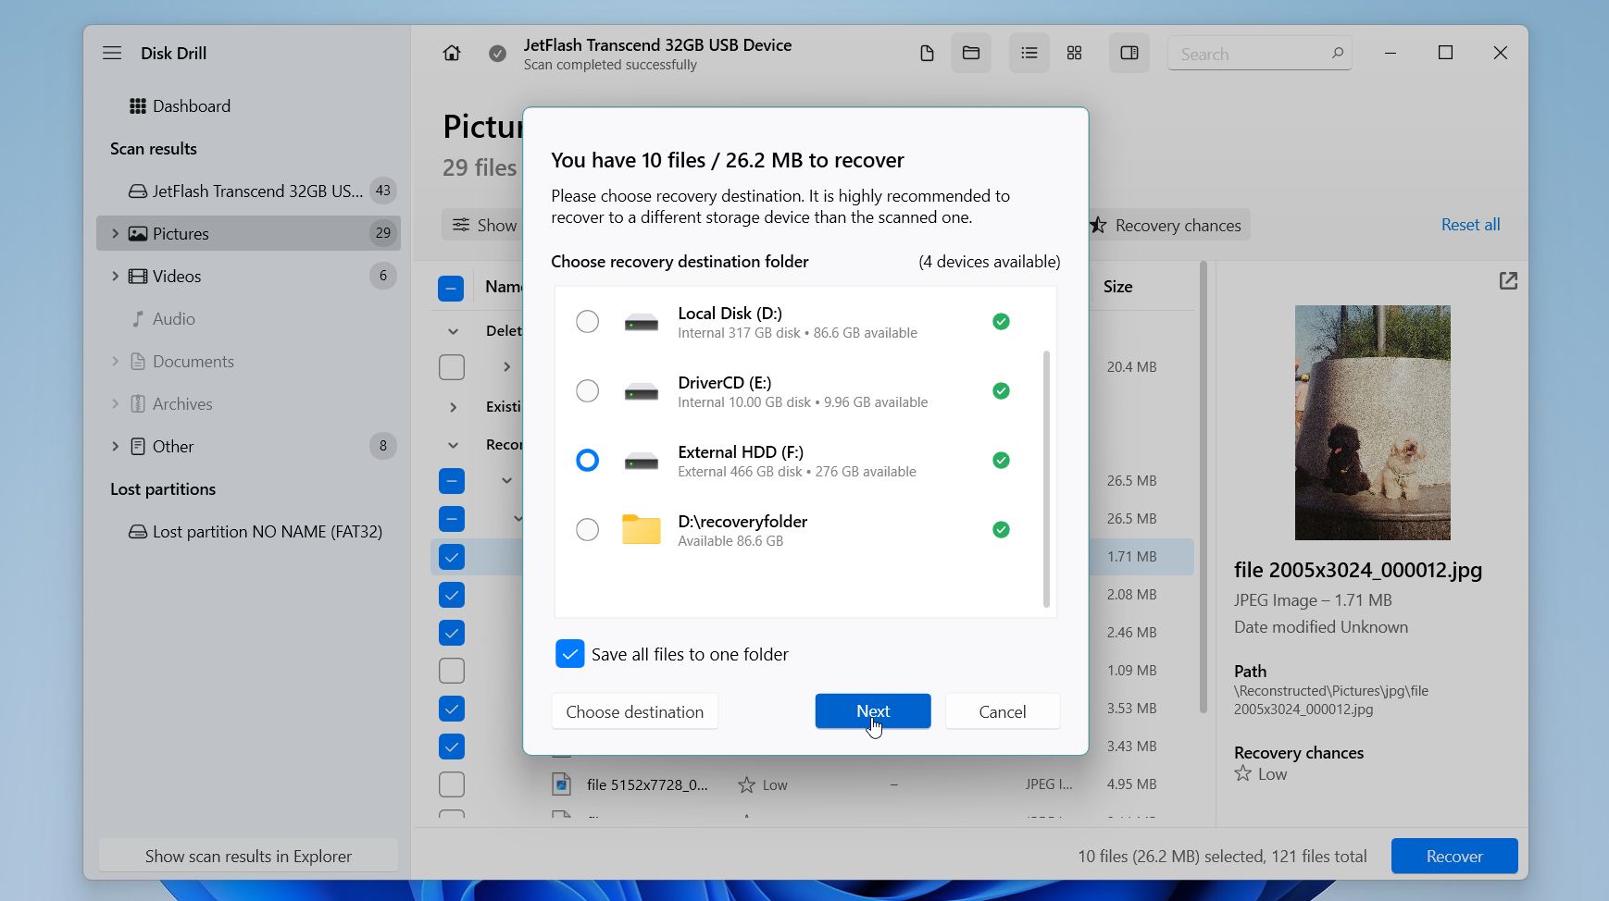Image resolution: width=1609 pixels, height=901 pixels.
Task: Select DriverCD (E:) radio button
Action: [x=587, y=391]
